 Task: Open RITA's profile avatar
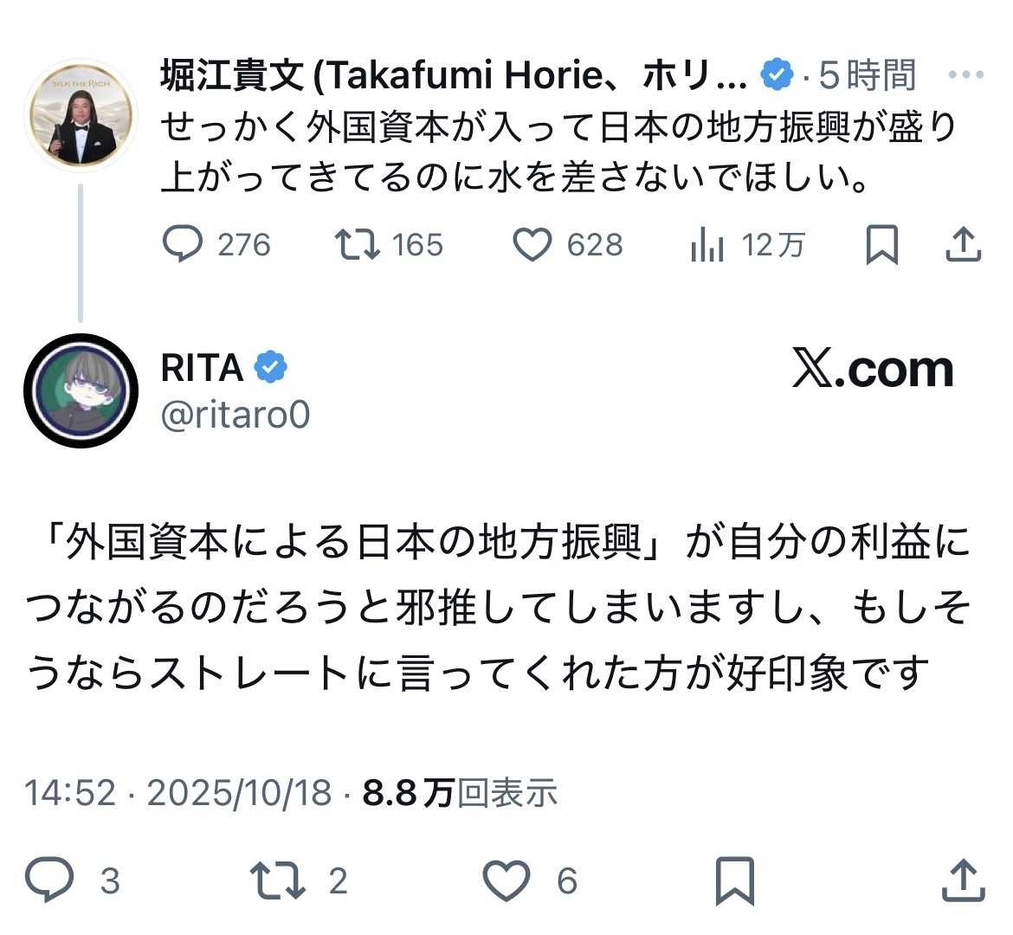pos(81,390)
